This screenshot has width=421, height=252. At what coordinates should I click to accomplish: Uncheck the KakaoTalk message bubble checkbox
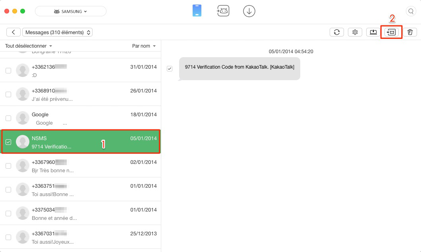click(170, 69)
